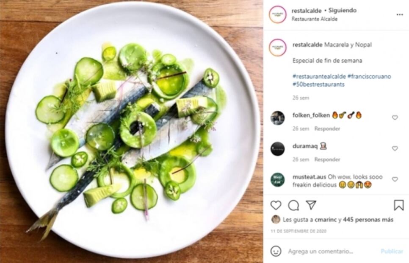Open the Restaurante Alcalde location link

click(x=315, y=19)
